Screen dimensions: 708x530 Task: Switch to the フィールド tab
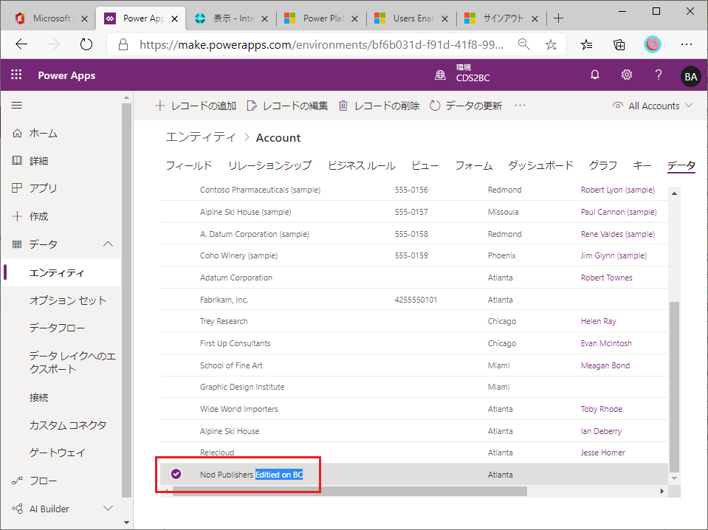189,165
